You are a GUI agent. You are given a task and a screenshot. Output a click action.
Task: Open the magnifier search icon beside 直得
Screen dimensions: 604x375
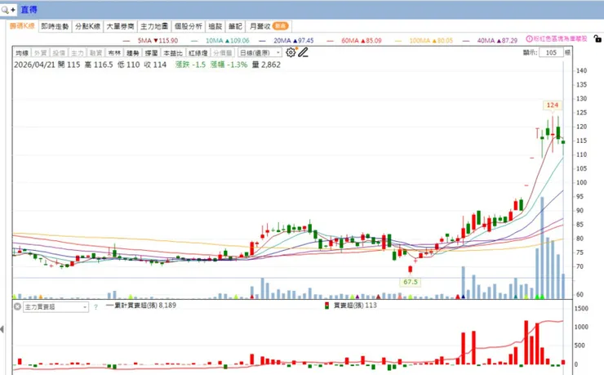pyautogui.click(x=5, y=9)
